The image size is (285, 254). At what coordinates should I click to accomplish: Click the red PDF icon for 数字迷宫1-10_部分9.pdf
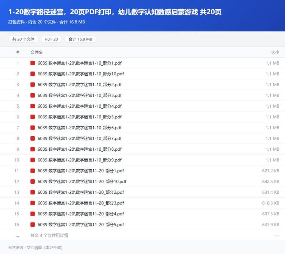33,160
